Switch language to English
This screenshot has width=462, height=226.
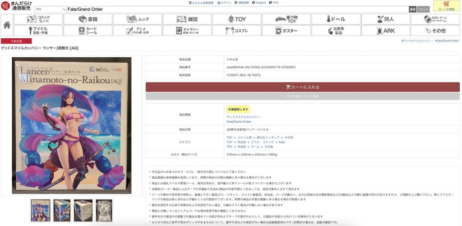point(259,3)
